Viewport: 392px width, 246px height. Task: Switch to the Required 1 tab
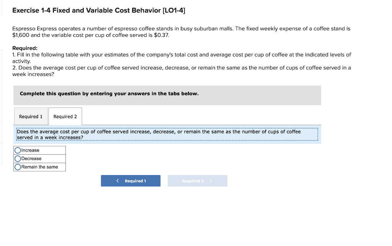click(31, 116)
